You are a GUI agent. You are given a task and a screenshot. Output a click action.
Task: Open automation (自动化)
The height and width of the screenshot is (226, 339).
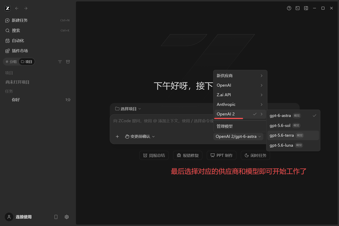(x=37, y=41)
